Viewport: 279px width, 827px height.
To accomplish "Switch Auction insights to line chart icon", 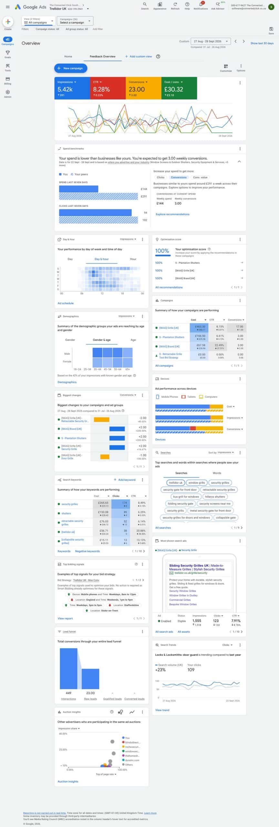I will tap(132, 712).
